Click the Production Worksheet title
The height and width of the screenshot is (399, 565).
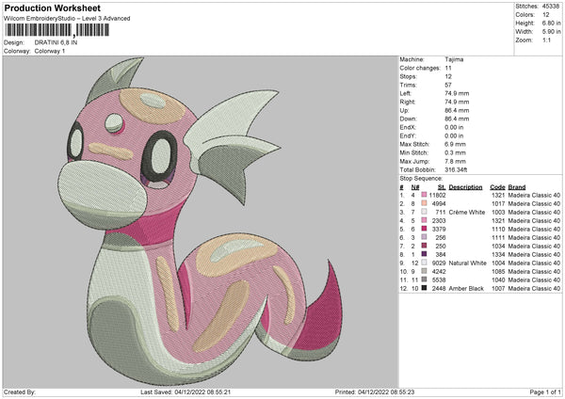point(52,8)
